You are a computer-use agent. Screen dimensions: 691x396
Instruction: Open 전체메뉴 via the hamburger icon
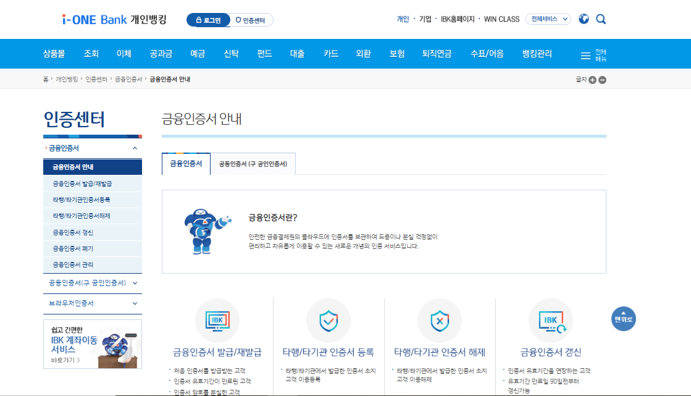pos(585,54)
